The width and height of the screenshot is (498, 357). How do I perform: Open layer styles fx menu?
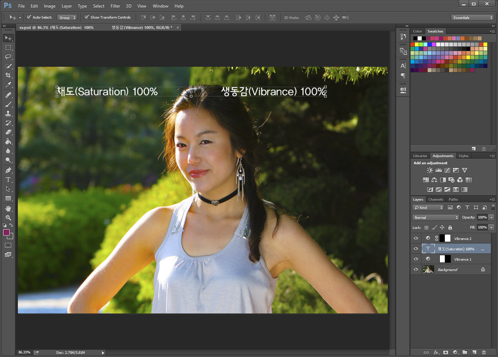tap(436, 352)
